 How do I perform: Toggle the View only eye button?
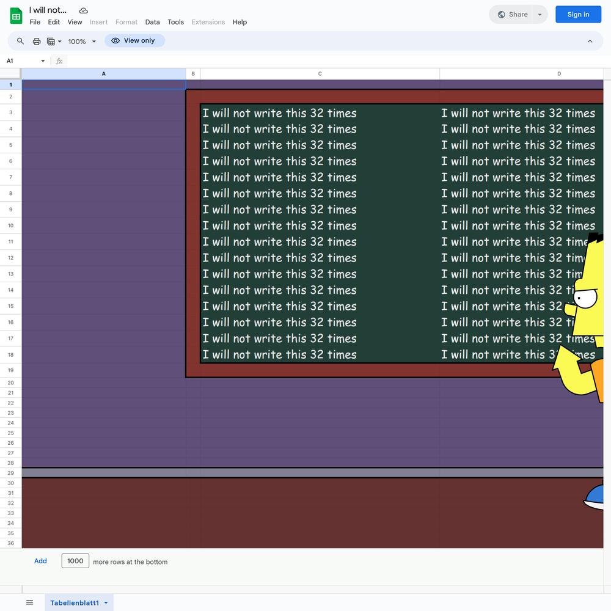[134, 40]
